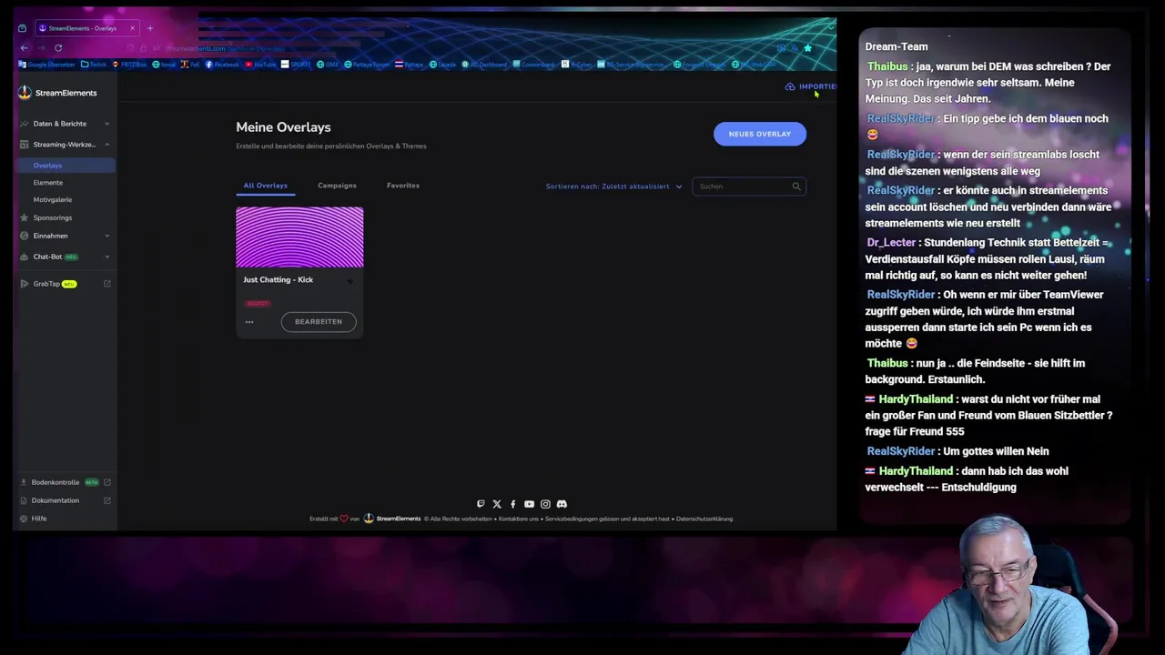Open the Twitch footer icon

(x=481, y=504)
